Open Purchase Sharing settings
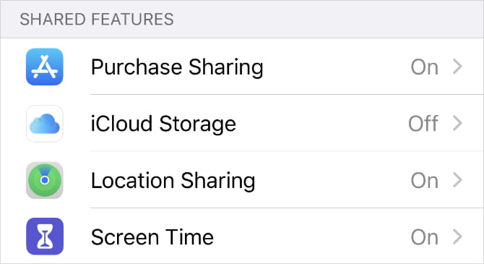 click(x=242, y=67)
